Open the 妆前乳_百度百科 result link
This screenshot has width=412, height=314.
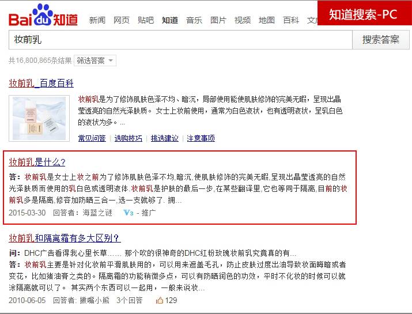[41, 84]
